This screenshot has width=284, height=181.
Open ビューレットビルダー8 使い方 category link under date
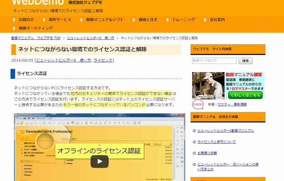63,60
